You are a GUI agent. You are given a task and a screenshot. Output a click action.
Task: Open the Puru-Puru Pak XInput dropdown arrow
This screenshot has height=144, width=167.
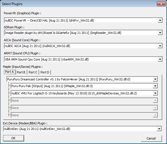pos(155,86)
